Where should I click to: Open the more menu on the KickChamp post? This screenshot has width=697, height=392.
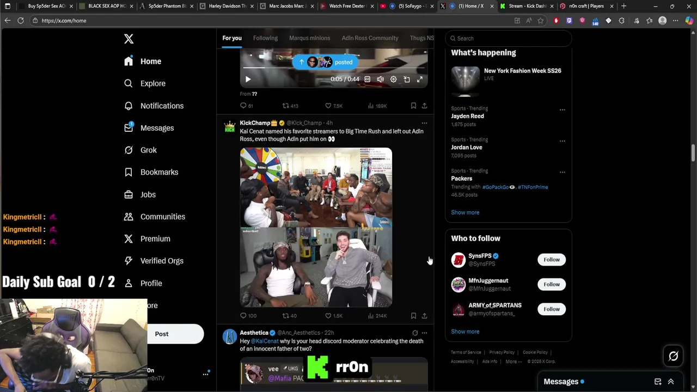[x=424, y=123]
